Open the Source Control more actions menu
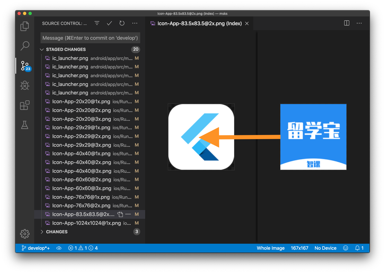This screenshot has height=273, width=385. coord(135,23)
